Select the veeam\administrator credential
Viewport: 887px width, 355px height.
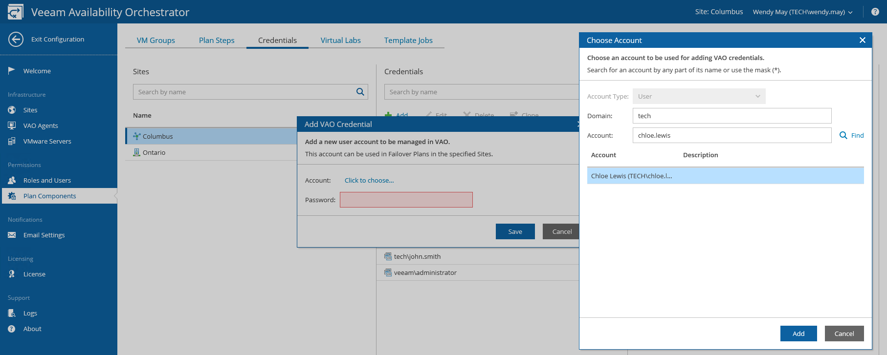pos(478,272)
